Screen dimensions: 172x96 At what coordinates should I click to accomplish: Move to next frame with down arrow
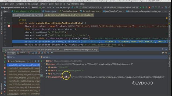click(35, 61)
